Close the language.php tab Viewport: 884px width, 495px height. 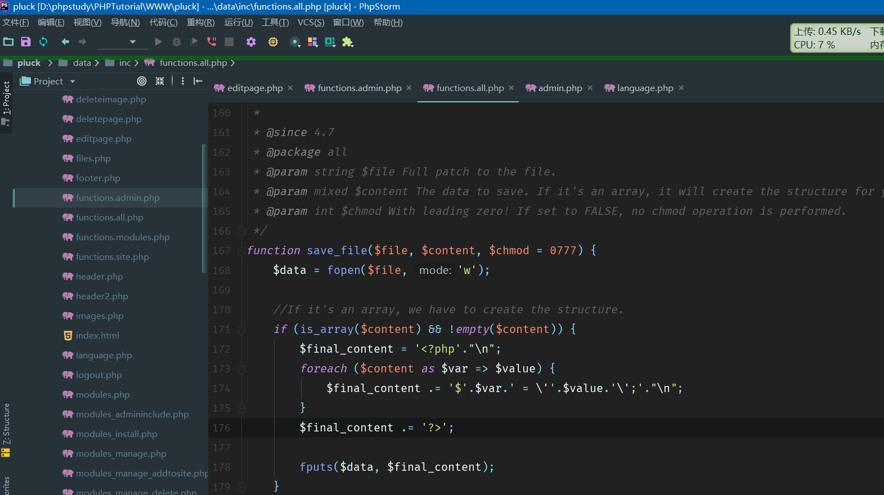(x=681, y=88)
